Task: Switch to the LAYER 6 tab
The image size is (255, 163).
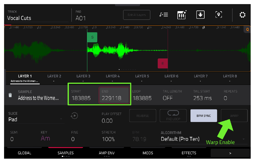Action: coord(172,78)
